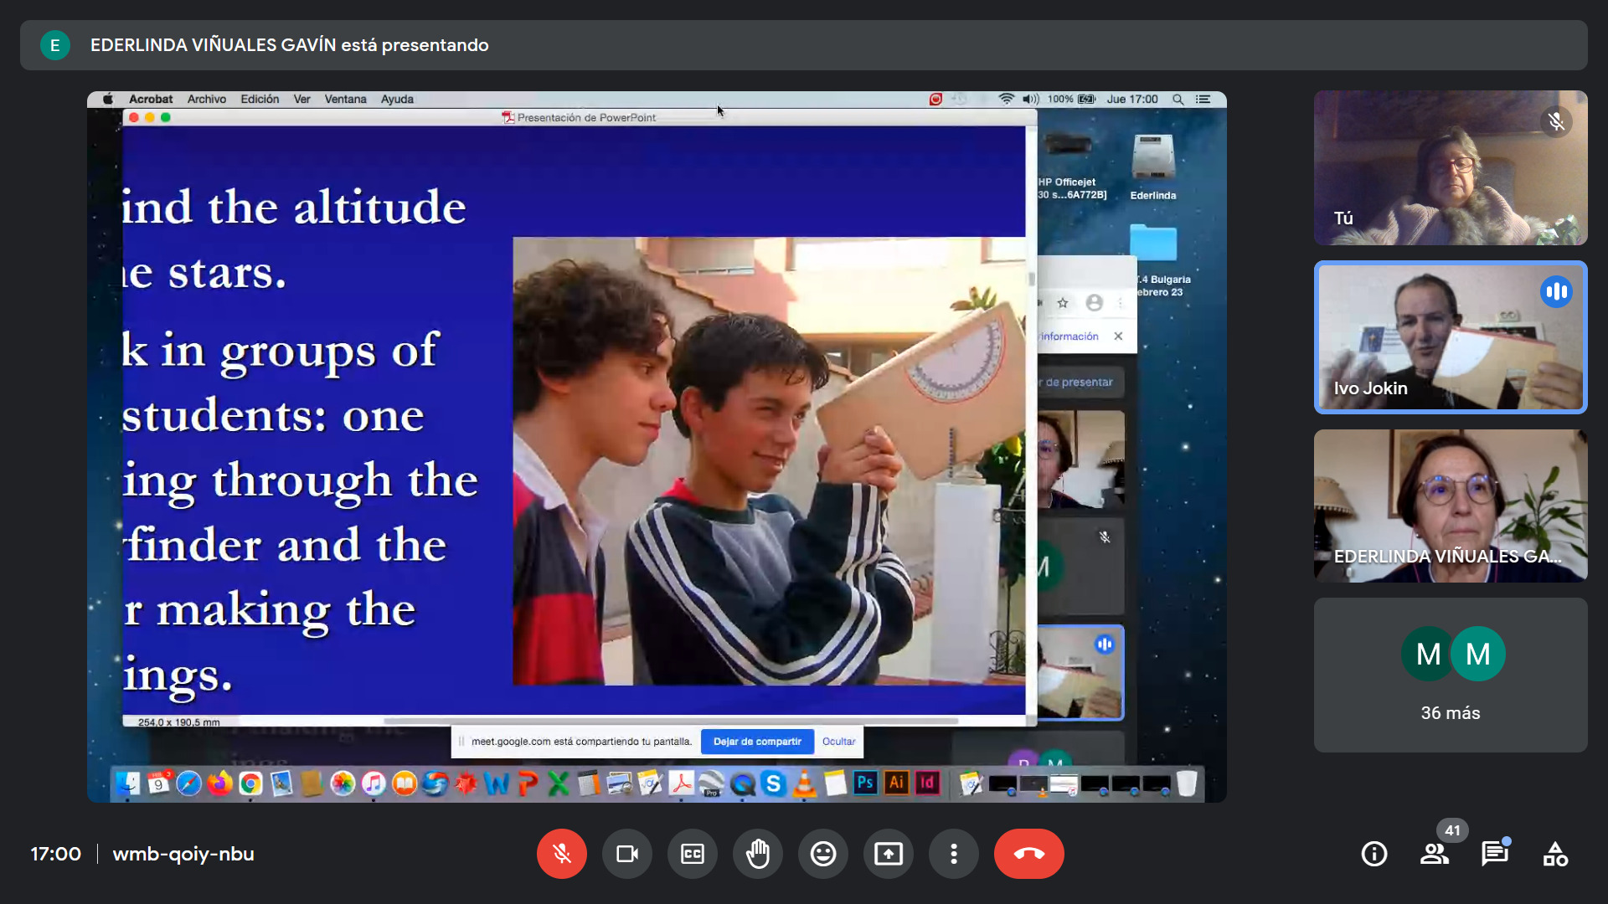Open the Ayuda menu
Screen dimensions: 1608x904
coord(397,99)
